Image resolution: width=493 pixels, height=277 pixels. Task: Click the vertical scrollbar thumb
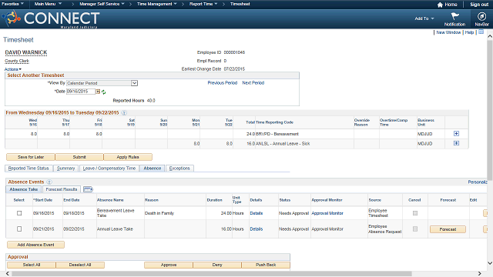(490, 110)
